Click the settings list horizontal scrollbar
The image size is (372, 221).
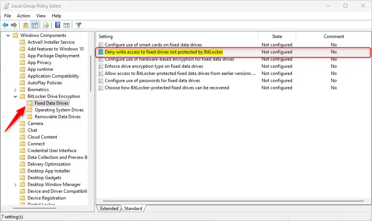[233, 201]
